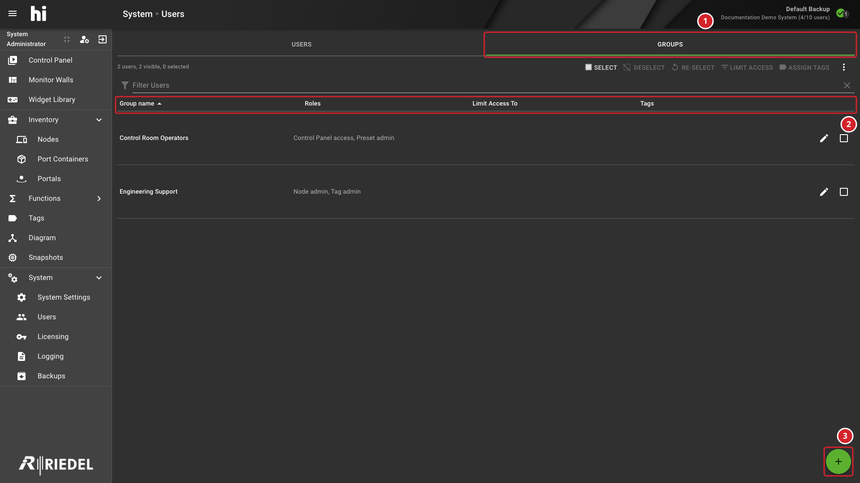The height and width of the screenshot is (483, 860).
Task: Switch to the USERS tab
Action: [x=301, y=44]
